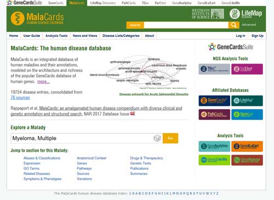
Task: Open the VarElect tool tile
Action: click(247, 69)
